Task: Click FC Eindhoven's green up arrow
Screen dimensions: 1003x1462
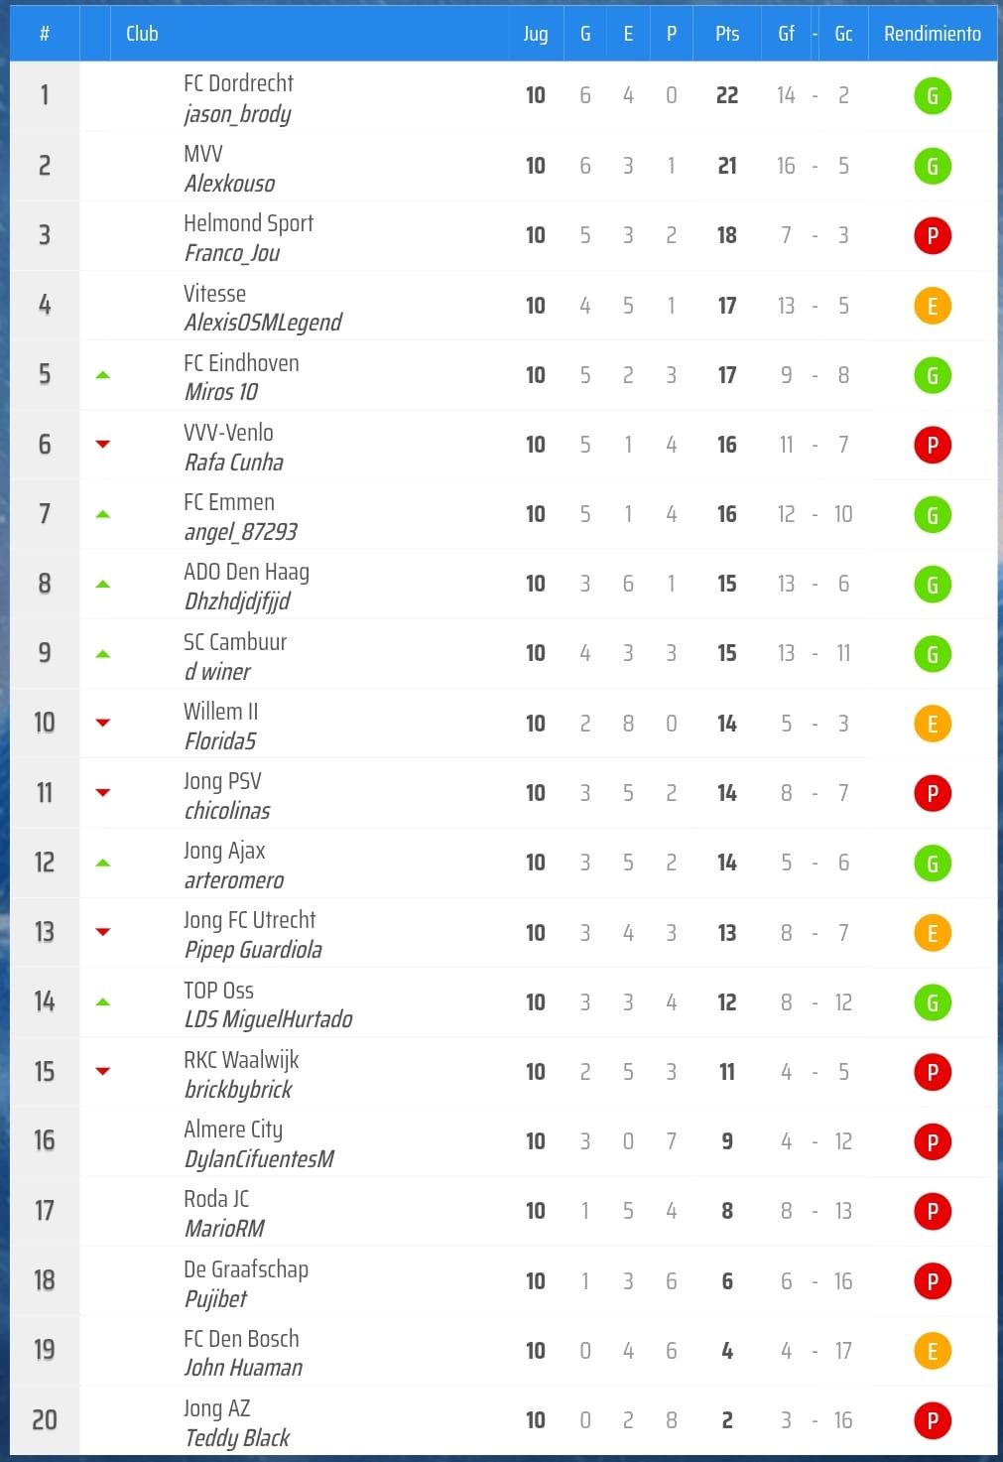Action: coord(102,375)
